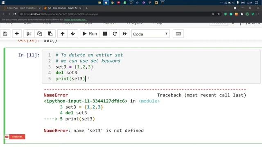Click the '# we can use del keyword' comment
Screen dimensions: 262x147
click(x=88, y=61)
